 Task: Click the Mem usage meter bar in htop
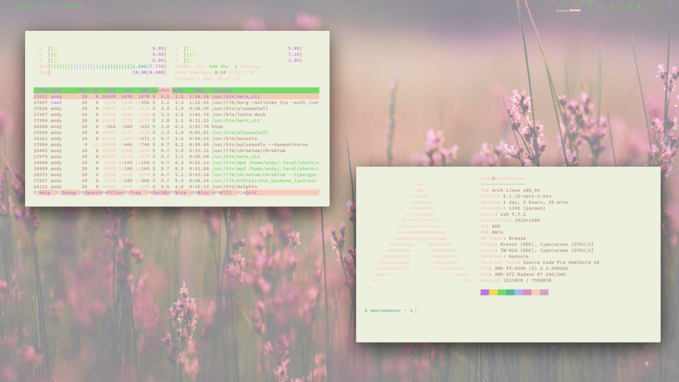click(102, 66)
